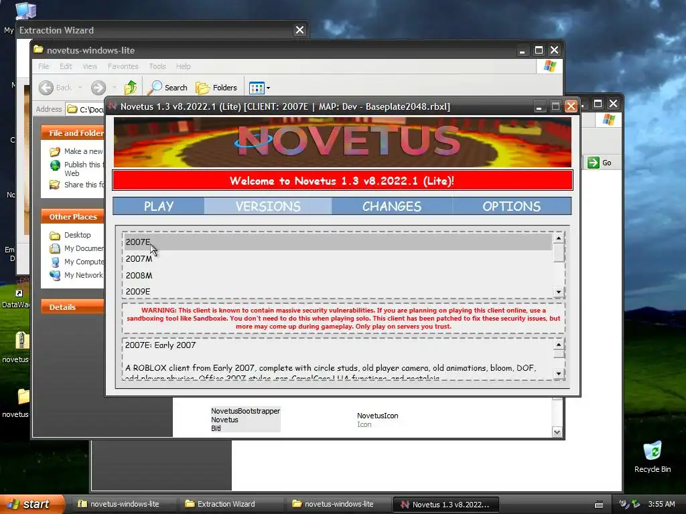Click the Novetus logo banner
The height and width of the screenshot is (514, 686).
pos(342,142)
